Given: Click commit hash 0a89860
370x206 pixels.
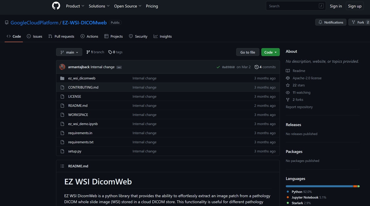Looking at the screenshot, I should point(228,67).
